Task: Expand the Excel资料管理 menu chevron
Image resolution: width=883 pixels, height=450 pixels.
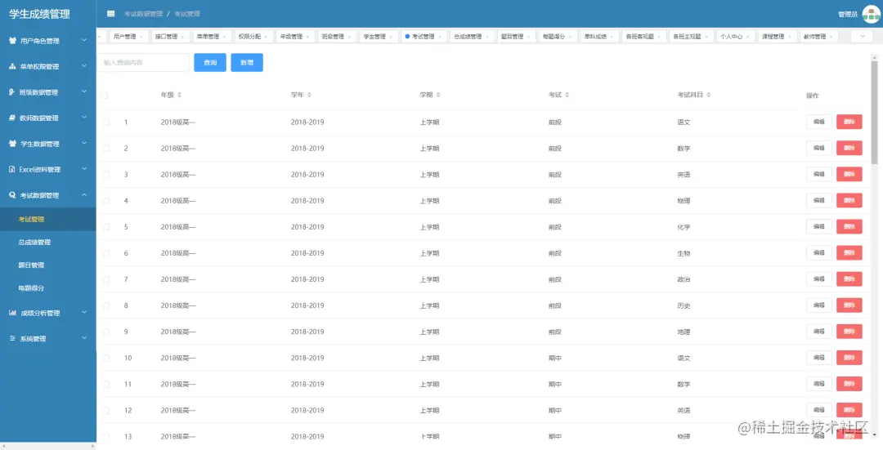Action: pyautogui.click(x=84, y=169)
